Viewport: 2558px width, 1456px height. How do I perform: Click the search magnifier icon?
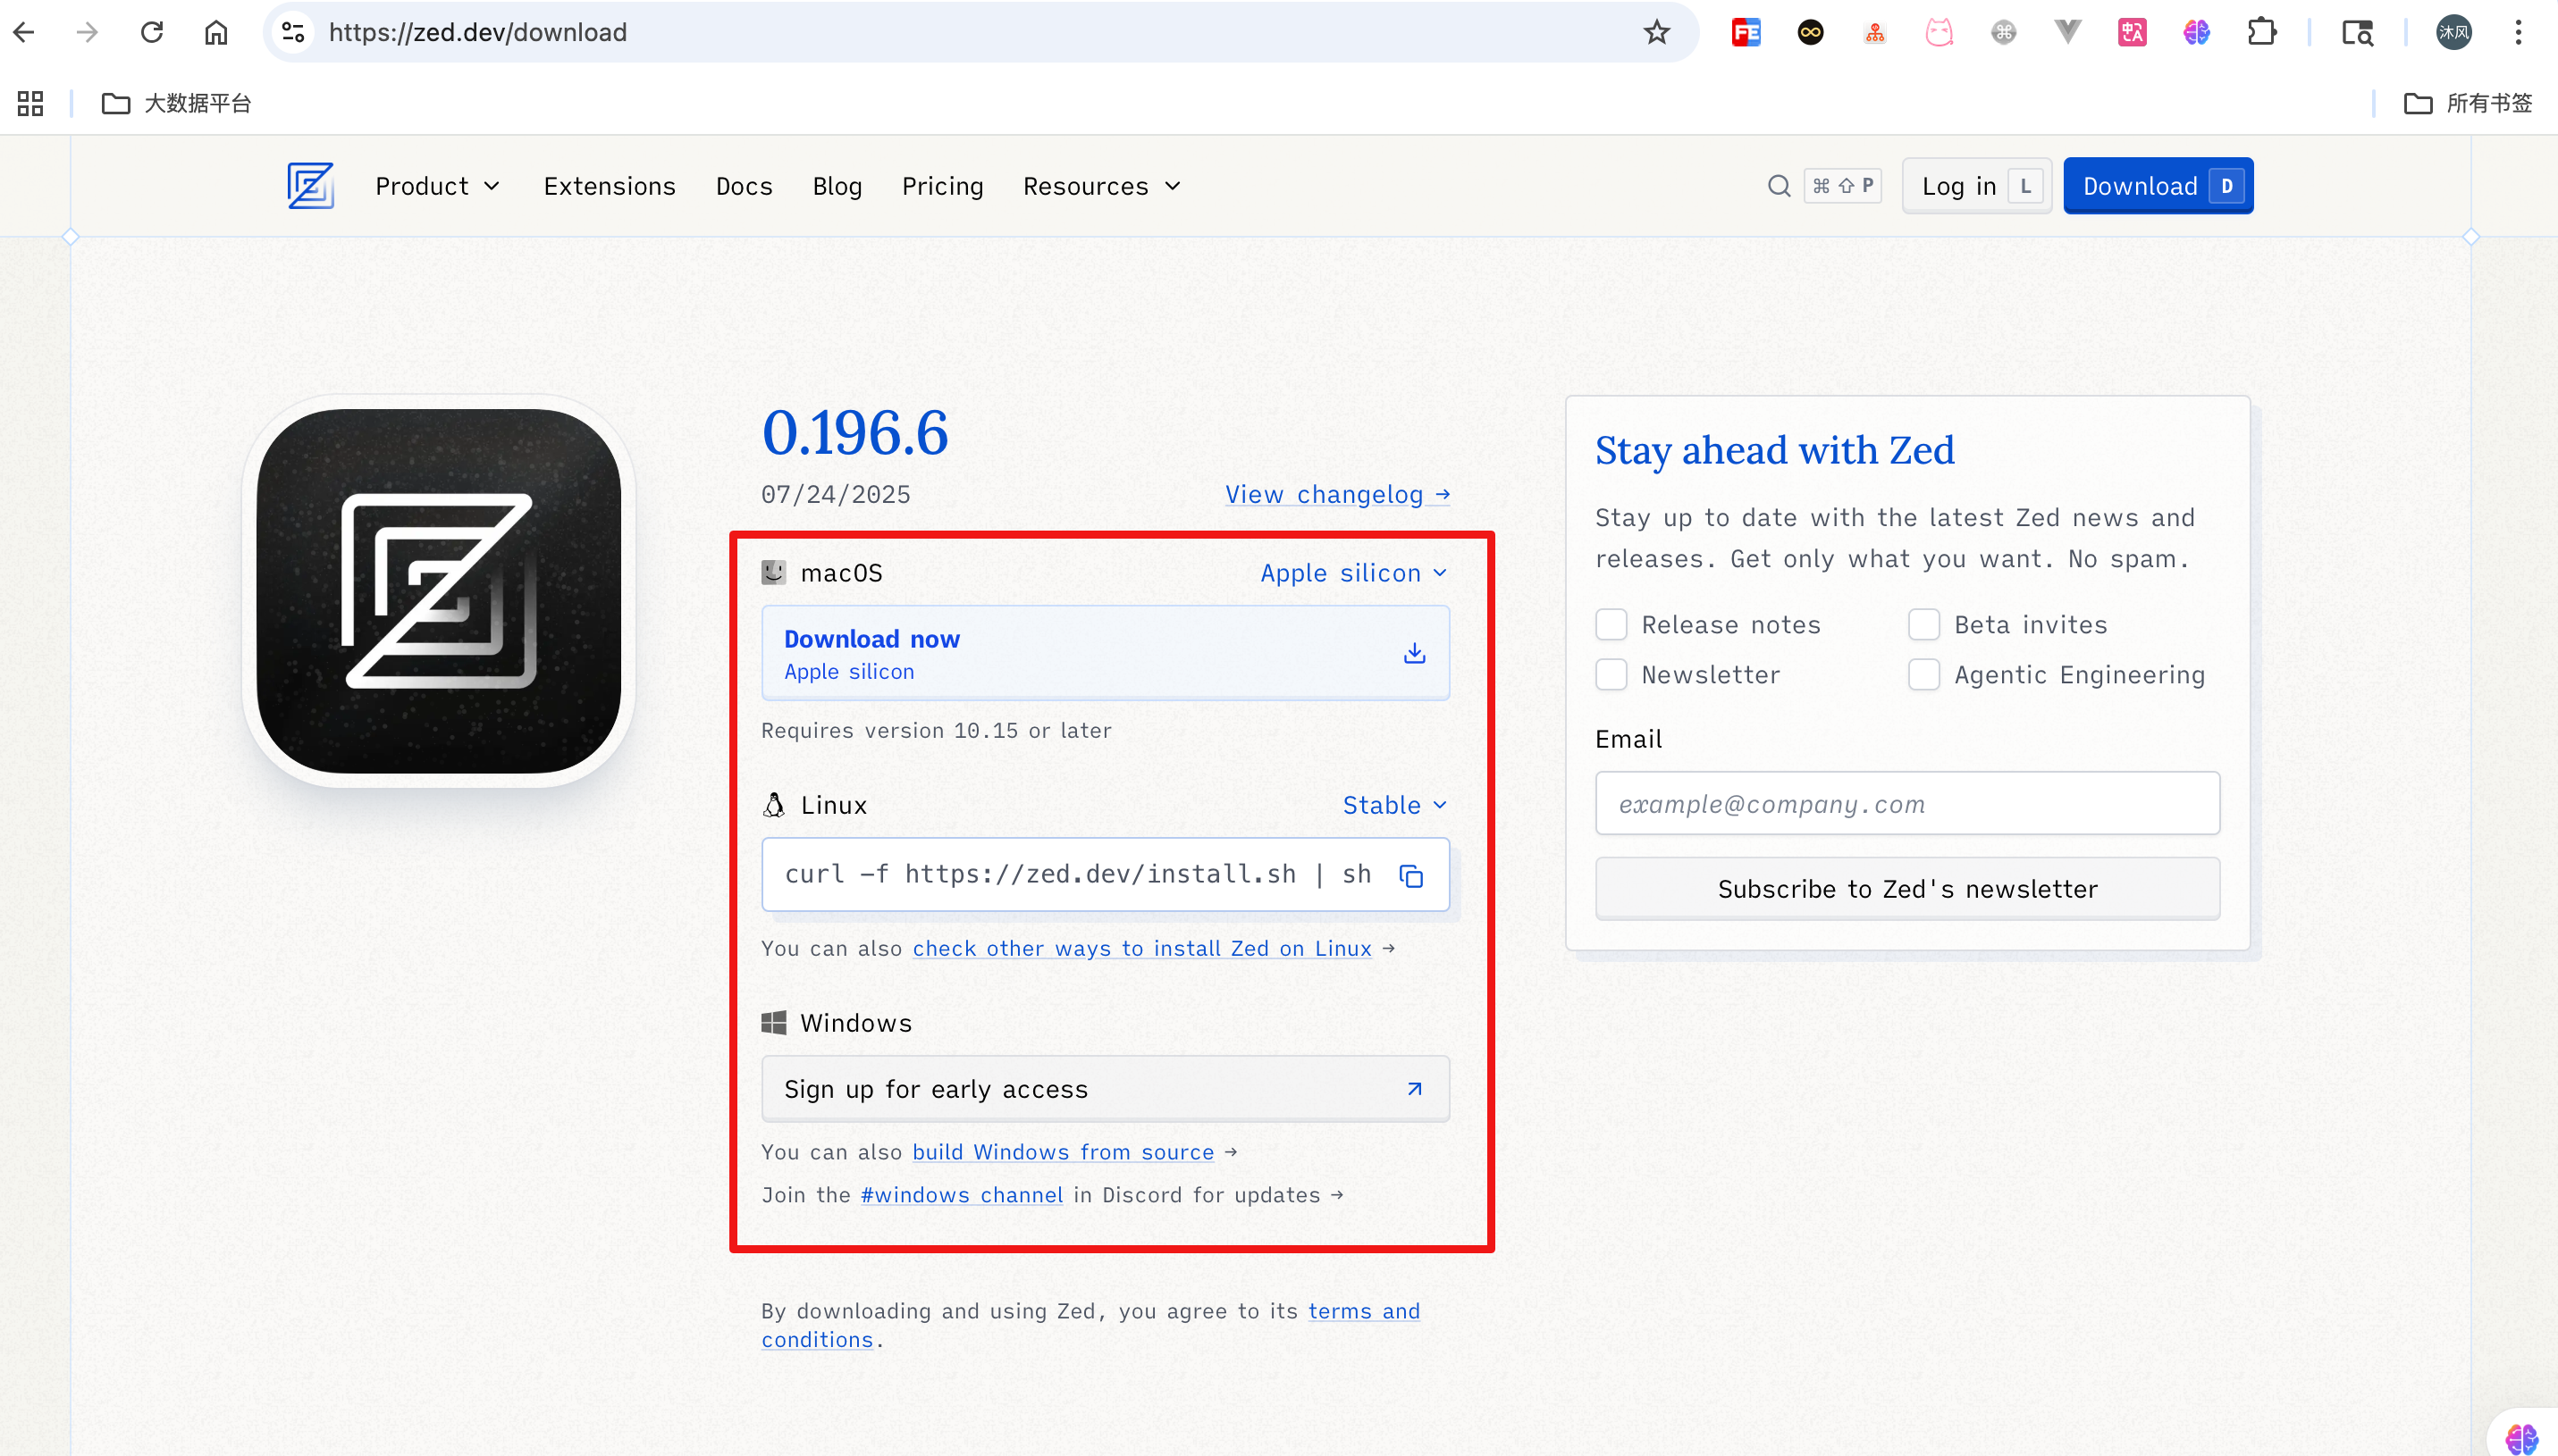(1778, 186)
